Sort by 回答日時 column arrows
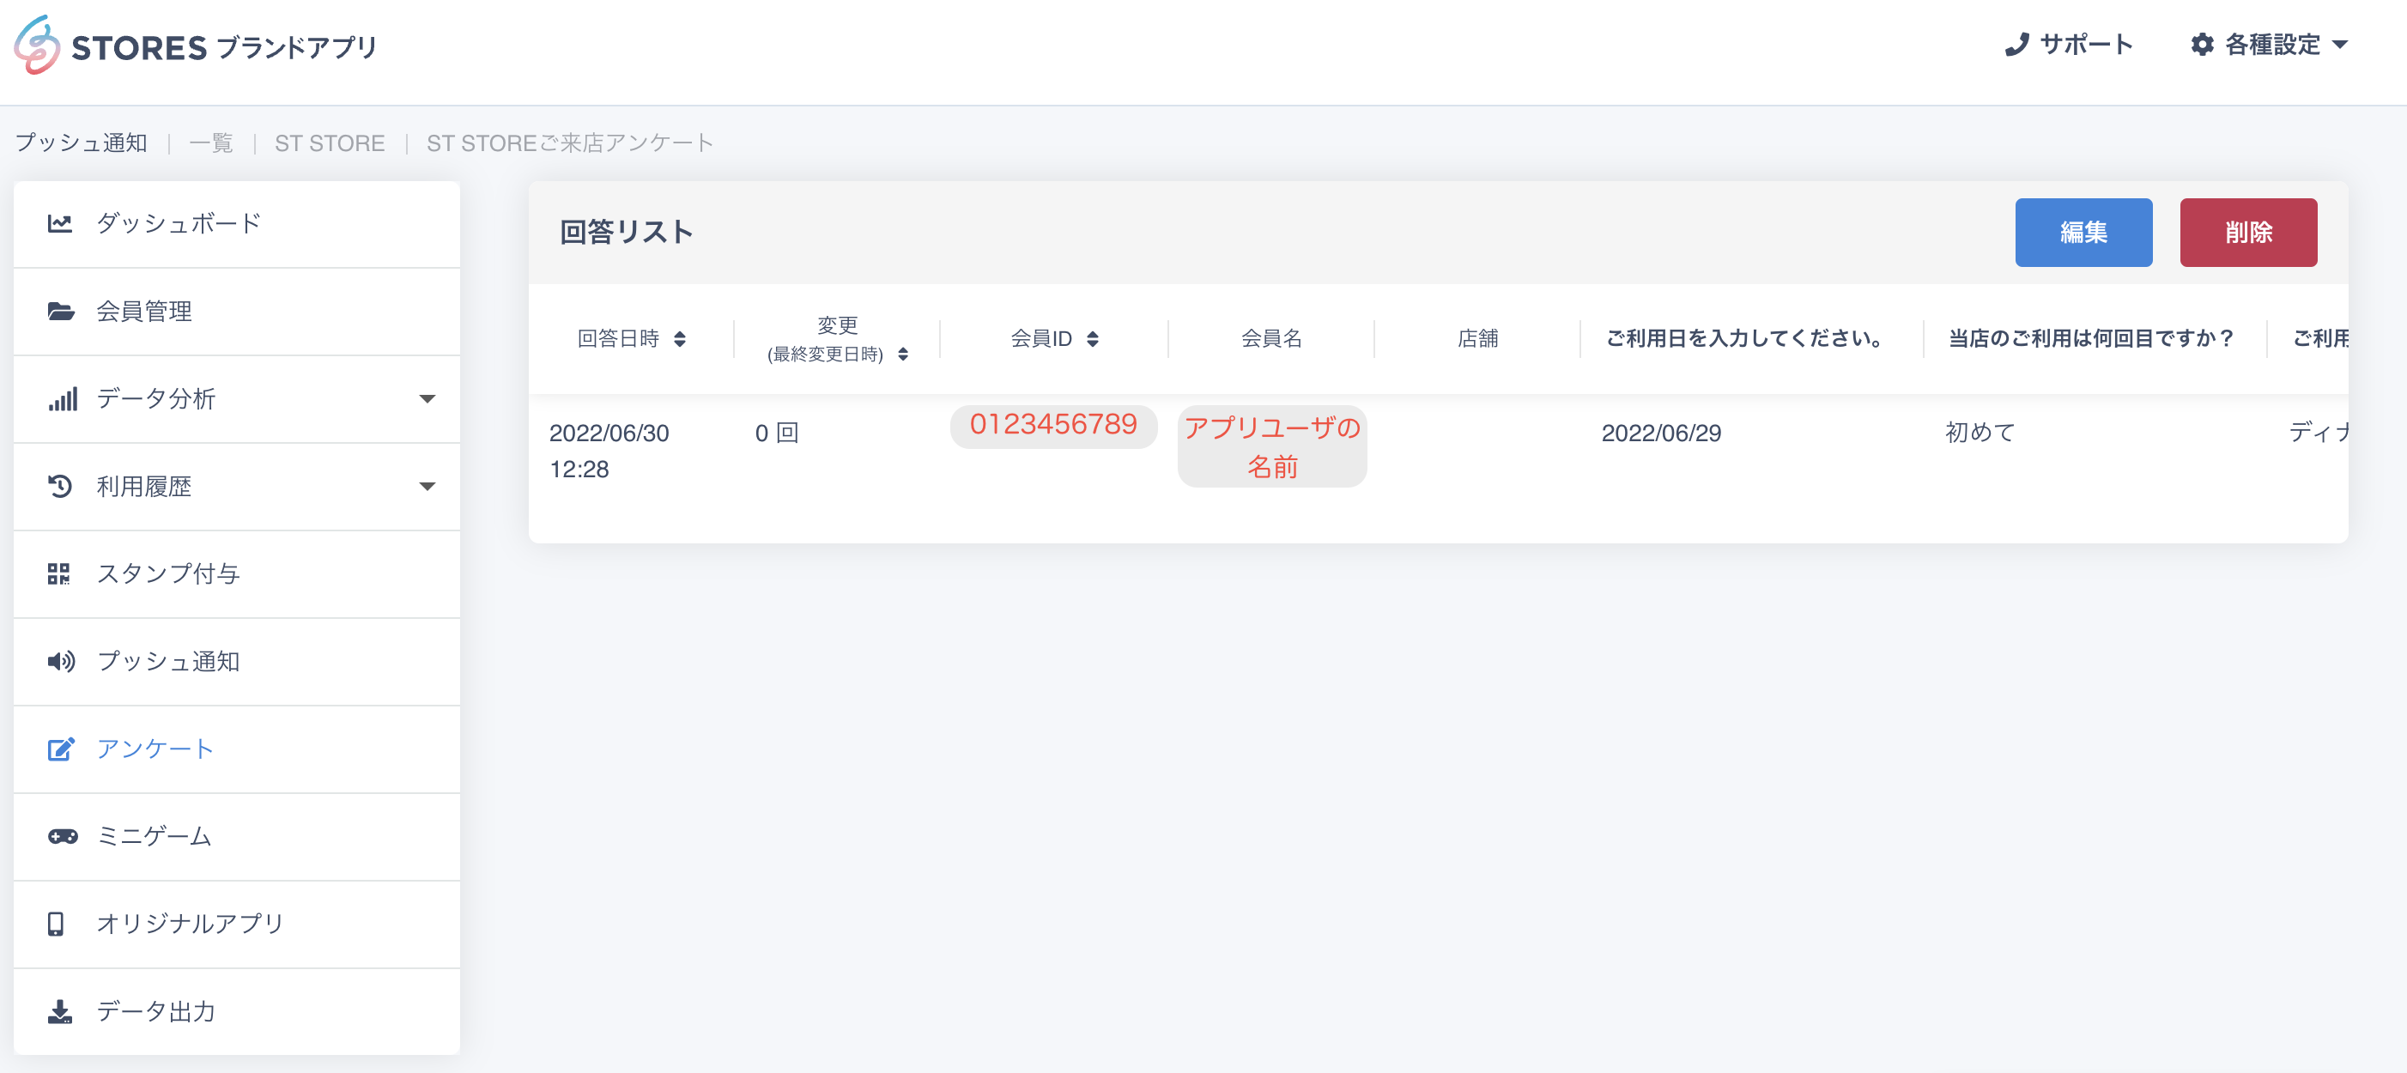Image resolution: width=2407 pixels, height=1073 pixels. [x=680, y=338]
